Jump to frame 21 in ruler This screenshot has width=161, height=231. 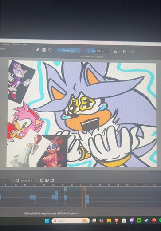point(44,185)
